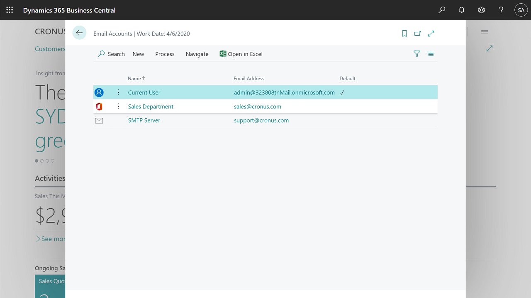Expand Email Accounts page to full width
531x298 pixels.
tap(431, 34)
